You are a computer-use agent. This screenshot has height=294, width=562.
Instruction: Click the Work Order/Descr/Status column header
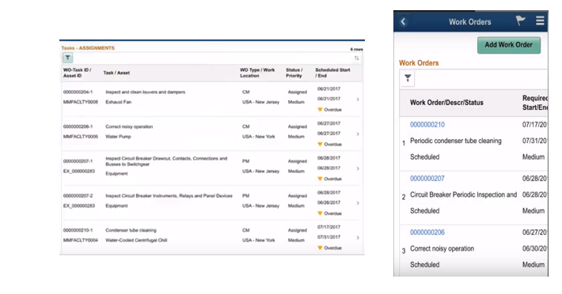coord(446,103)
